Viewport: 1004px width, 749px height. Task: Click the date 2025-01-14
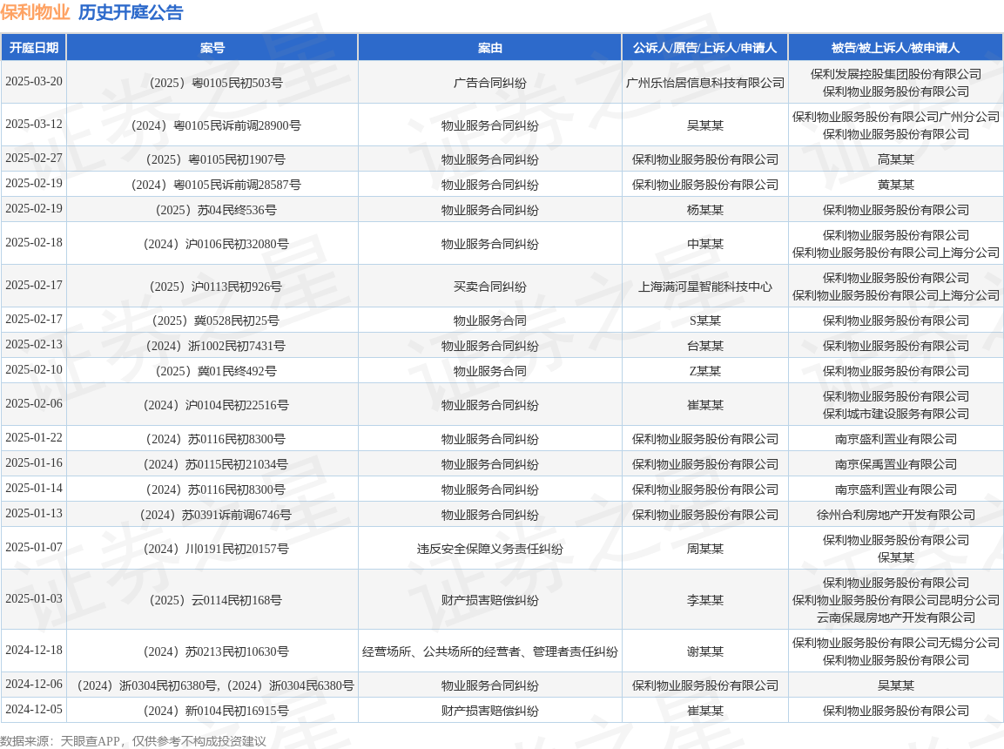click(x=34, y=488)
